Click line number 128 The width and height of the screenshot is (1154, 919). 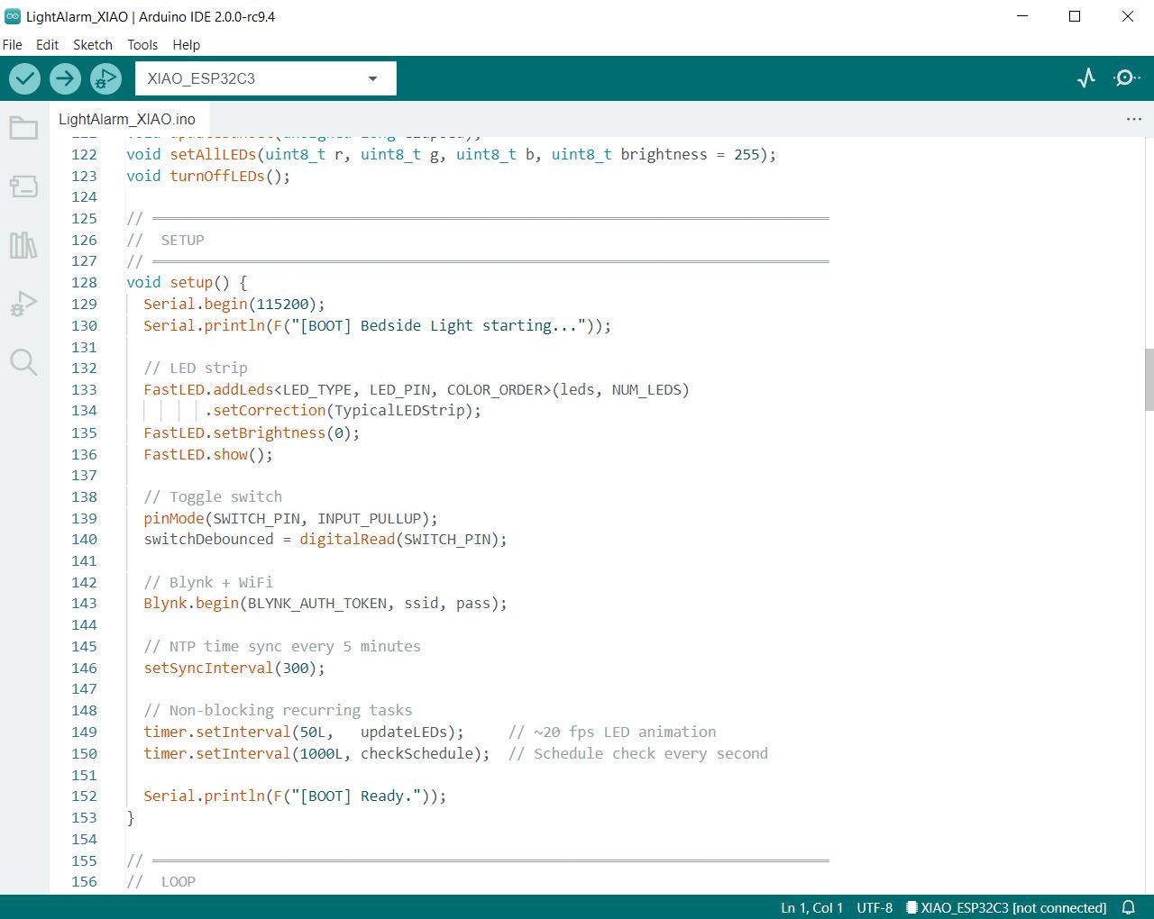[x=84, y=283]
